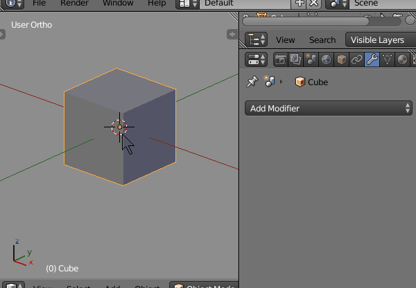Open the scene browser icon
The width and height of the screenshot is (416, 288).
pos(337,3)
